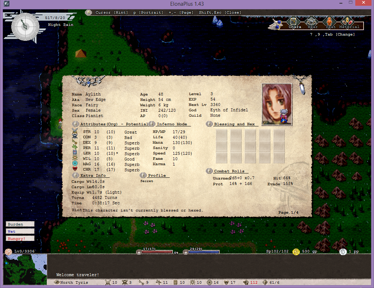
Task: Click the Inferno Mode bullet icon
Action: (152, 124)
